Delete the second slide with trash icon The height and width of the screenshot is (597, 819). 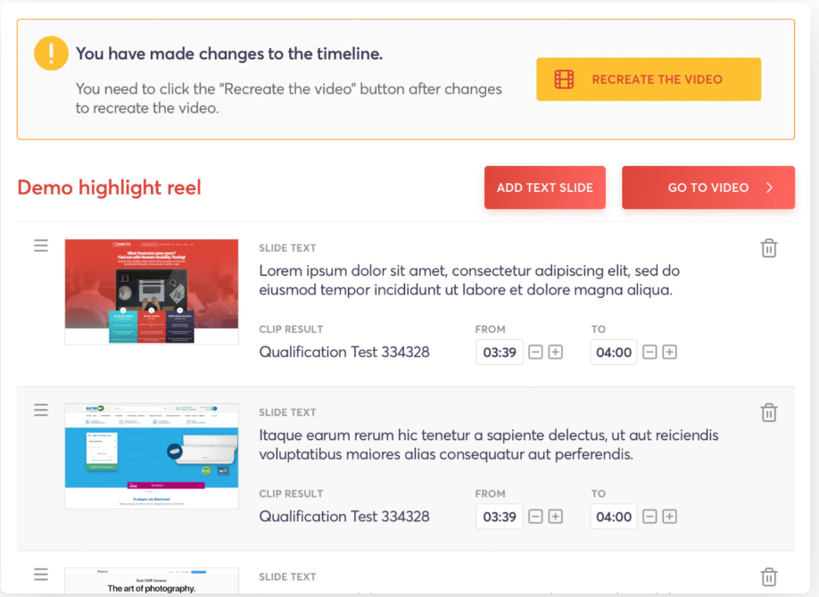point(768,412)
